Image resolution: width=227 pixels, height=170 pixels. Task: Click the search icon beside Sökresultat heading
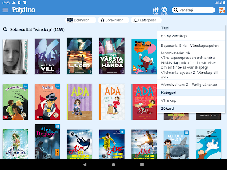[x=5, y=29]
